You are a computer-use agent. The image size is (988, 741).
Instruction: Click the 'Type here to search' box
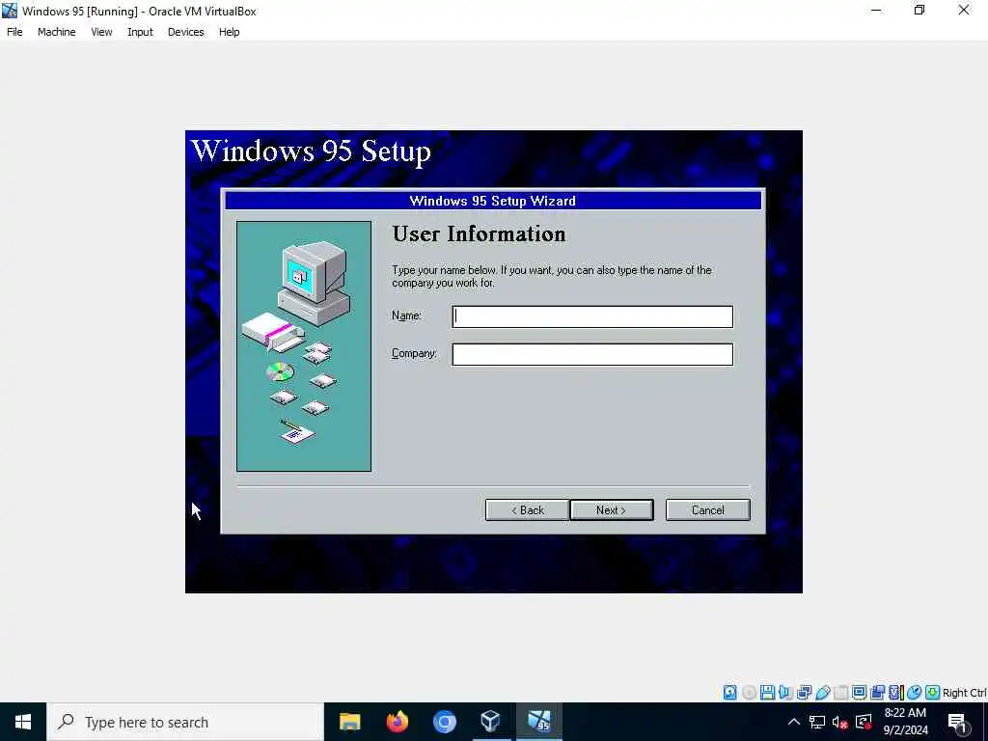185,722
